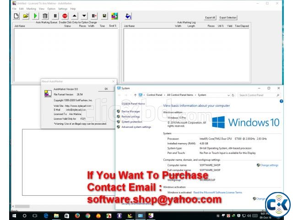Expand address bar history dropdown arrow

(x=228, y=95)
